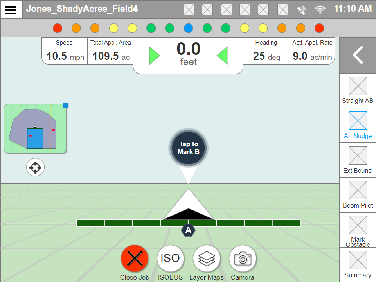The height and width of the screenshot is (282, 376).
Task: Open the hamburger main menu
Action: 11,9
